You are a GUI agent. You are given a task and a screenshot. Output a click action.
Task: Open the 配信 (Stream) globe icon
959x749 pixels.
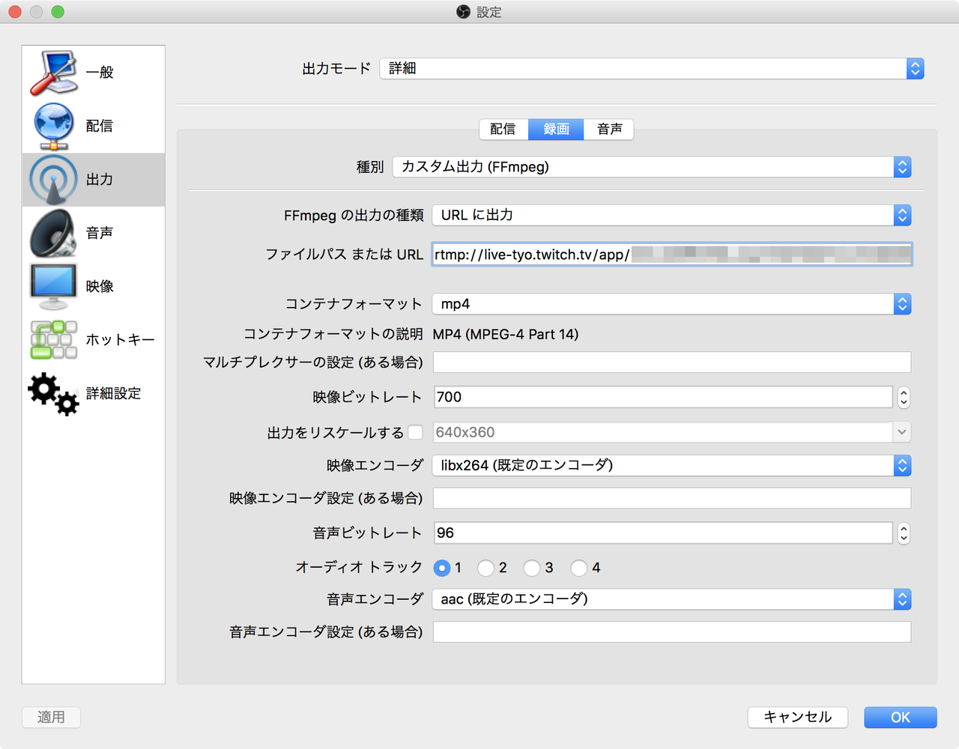53,126
